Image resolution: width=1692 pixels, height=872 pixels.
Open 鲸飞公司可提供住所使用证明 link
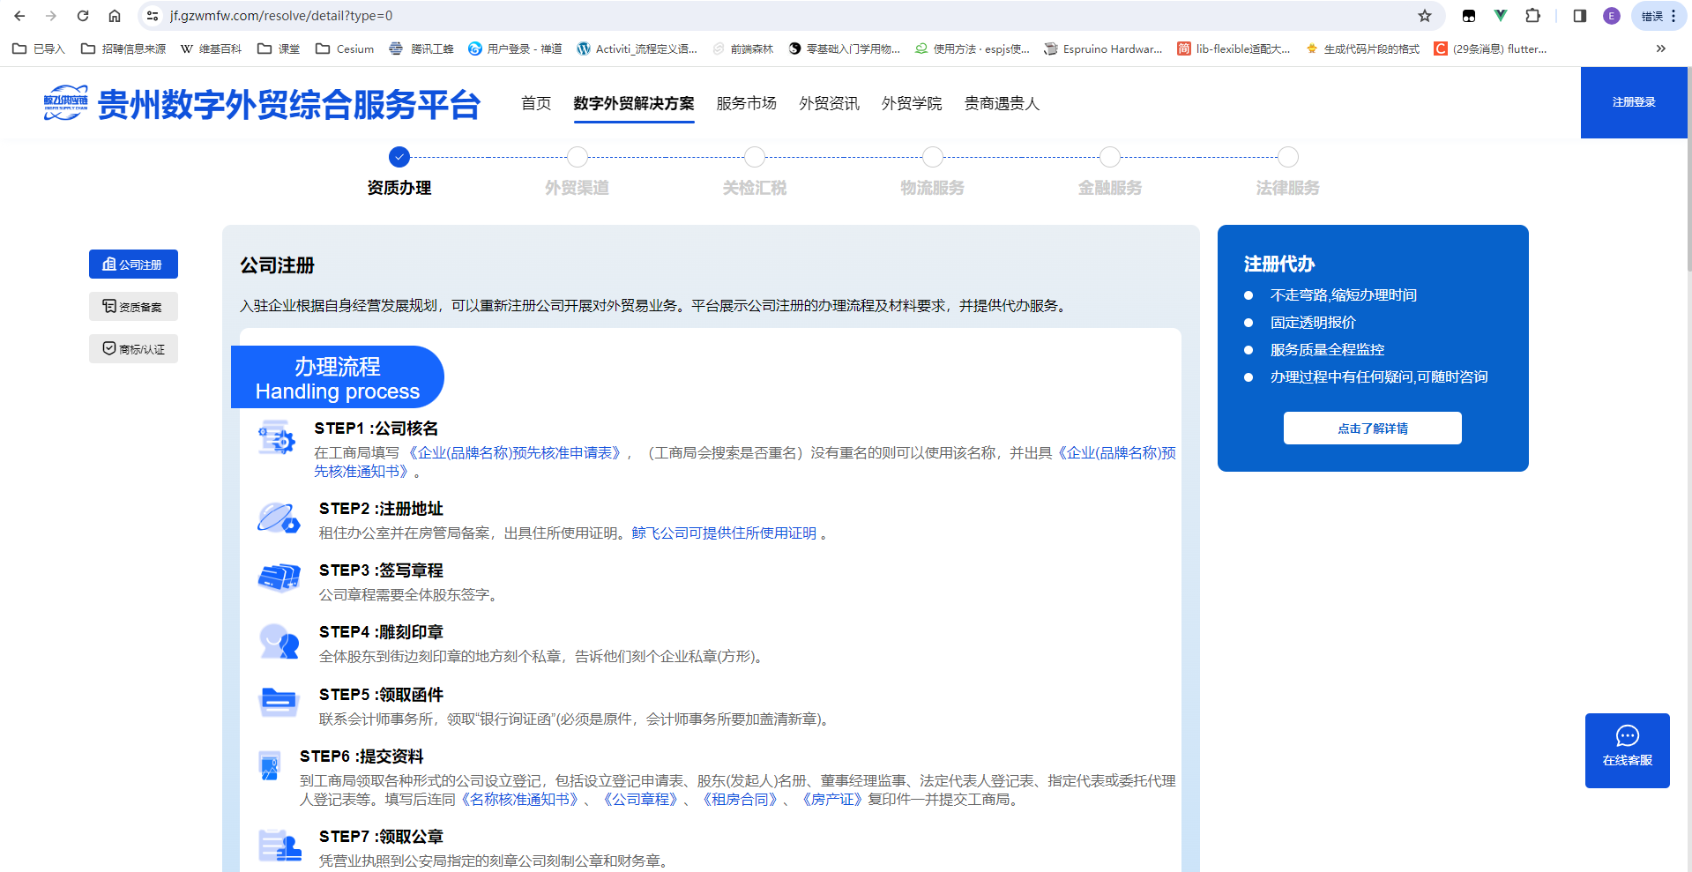tap(724, 533)
